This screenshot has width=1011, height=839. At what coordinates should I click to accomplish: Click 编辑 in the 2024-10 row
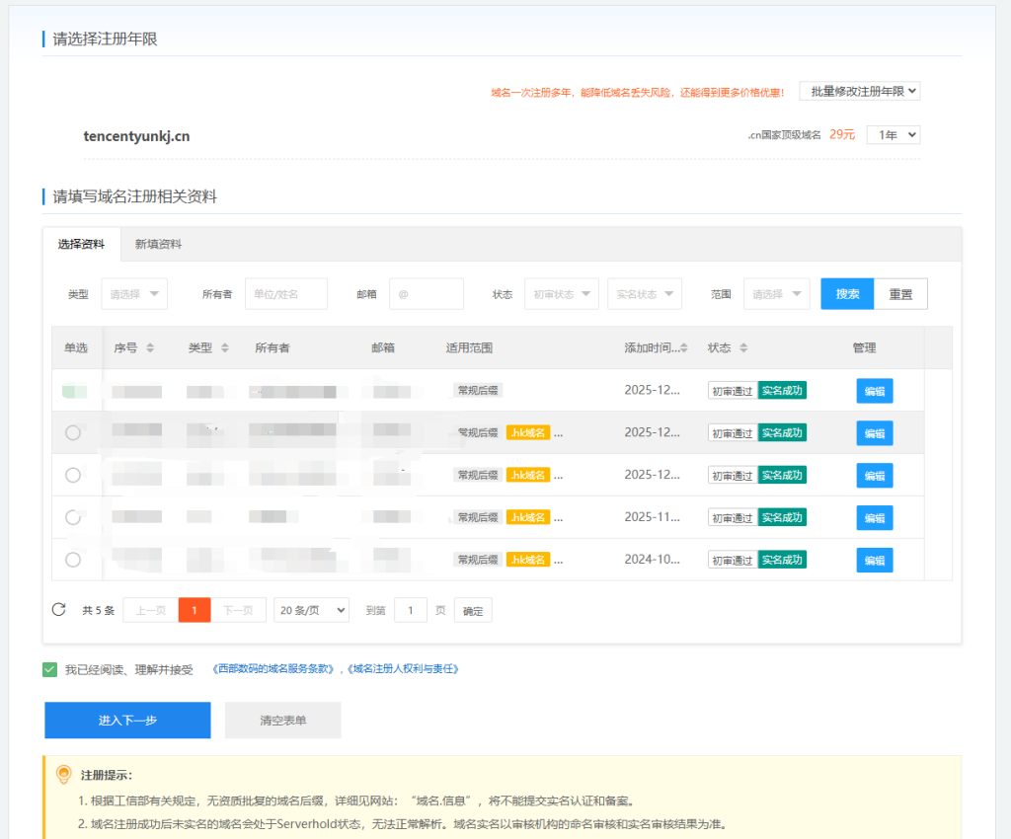[x=875, y=560]
